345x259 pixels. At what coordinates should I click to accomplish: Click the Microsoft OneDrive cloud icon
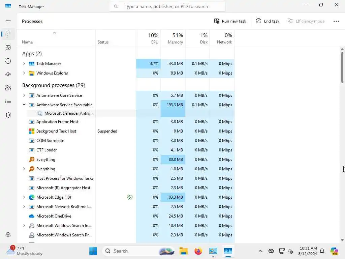pos(32,216)
